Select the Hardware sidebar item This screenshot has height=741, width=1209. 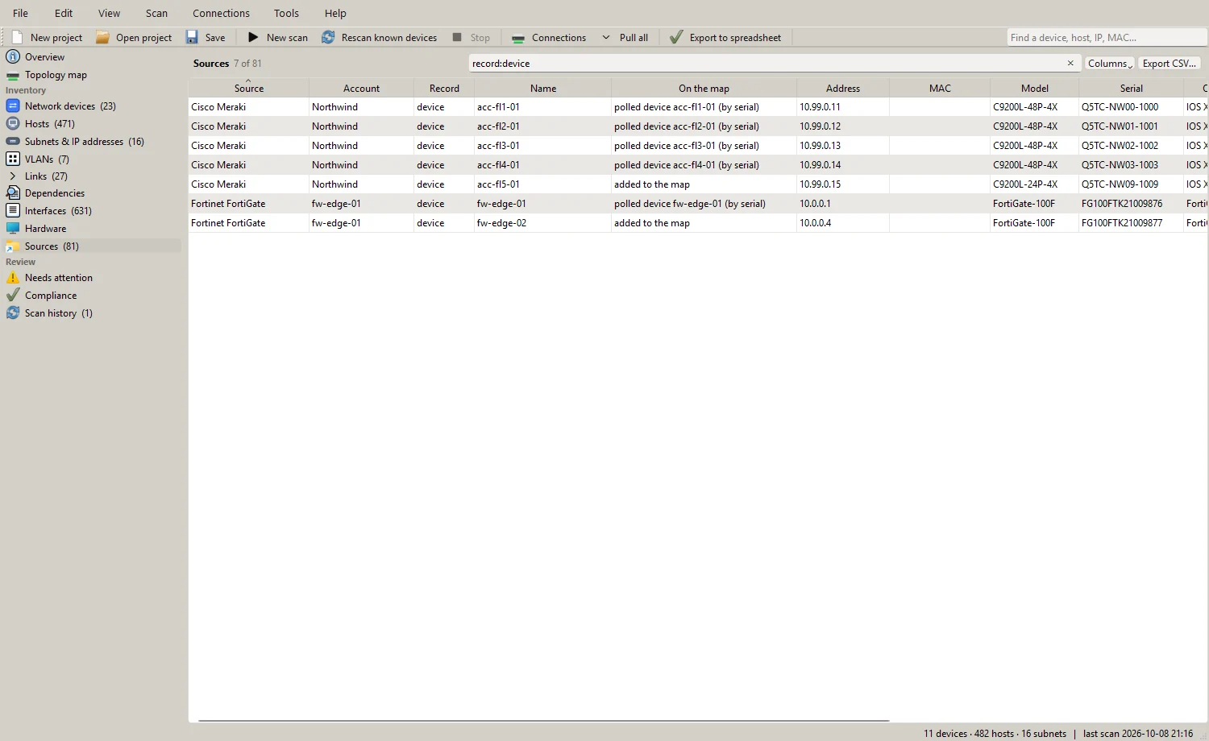click(x=45, y=228)
